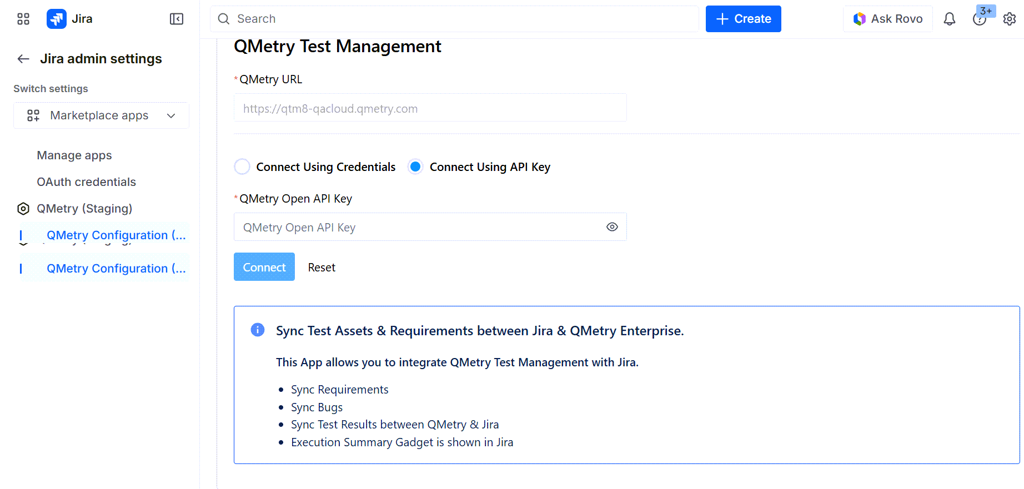Open the notifications bell

(x=950, y=19)
